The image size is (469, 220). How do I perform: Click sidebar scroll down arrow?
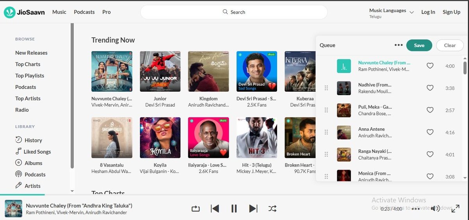[x=72, y=191]
